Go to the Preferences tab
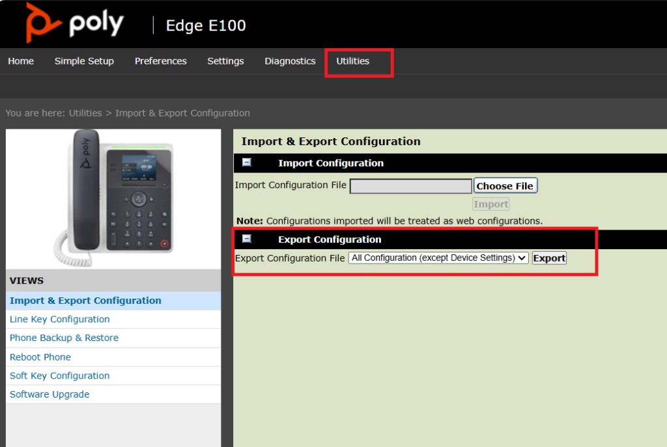The image size is (667, 447). pos(160,61)
